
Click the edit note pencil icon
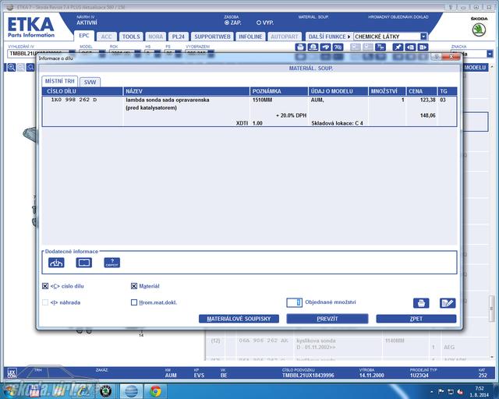pyautogui.click(x=448, y=303)
